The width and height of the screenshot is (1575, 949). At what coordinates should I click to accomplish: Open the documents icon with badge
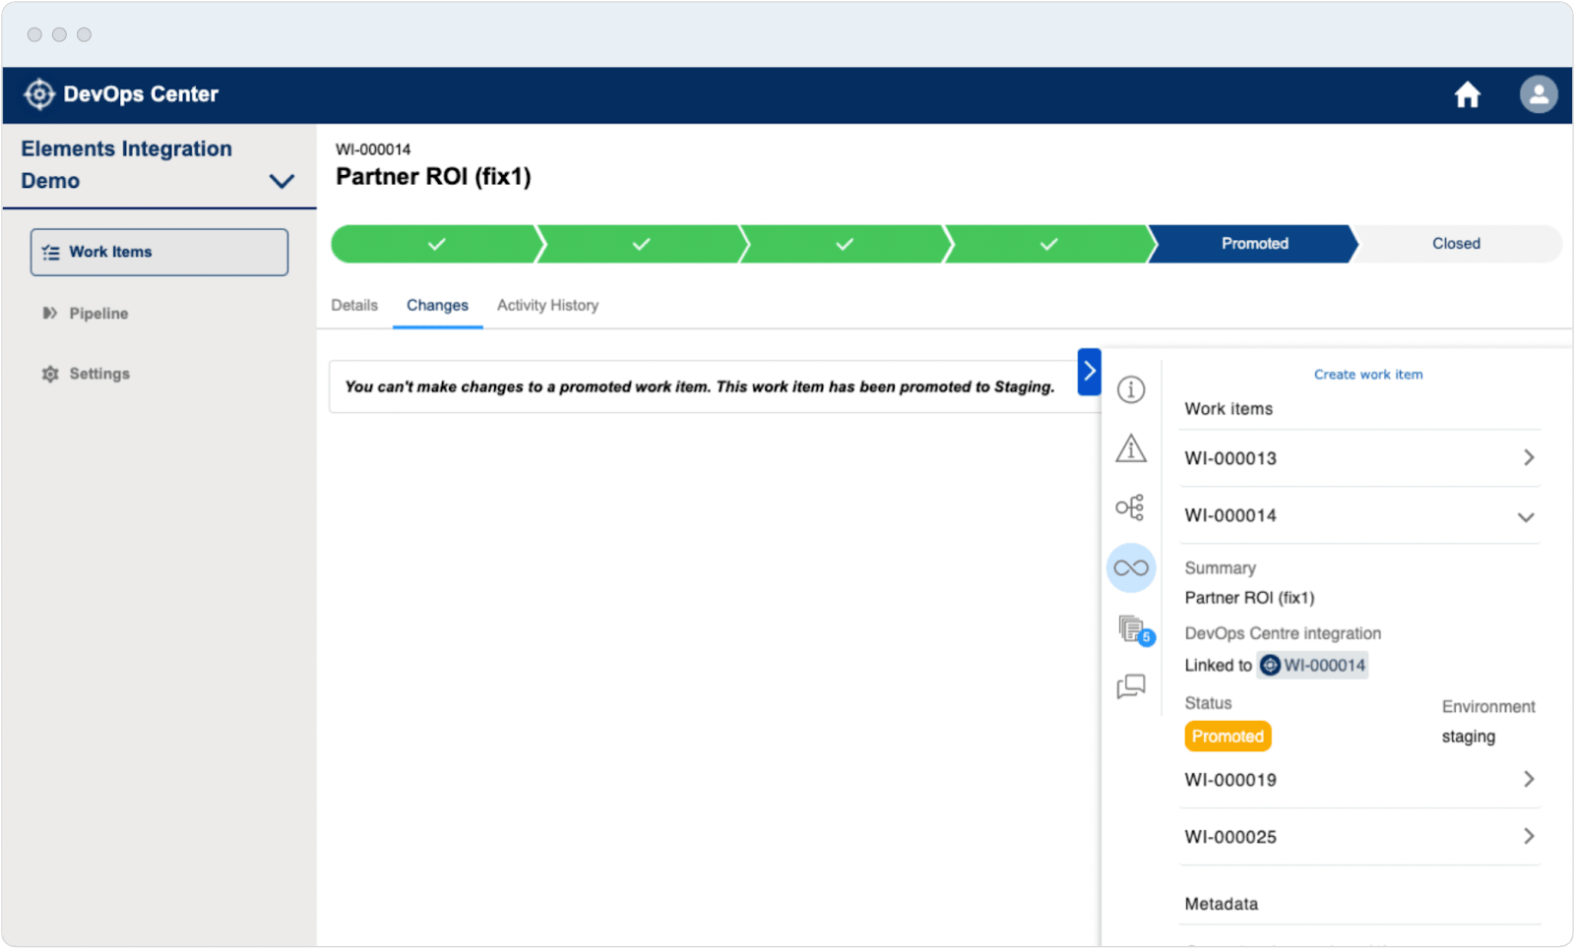[x=1132, y=628]
